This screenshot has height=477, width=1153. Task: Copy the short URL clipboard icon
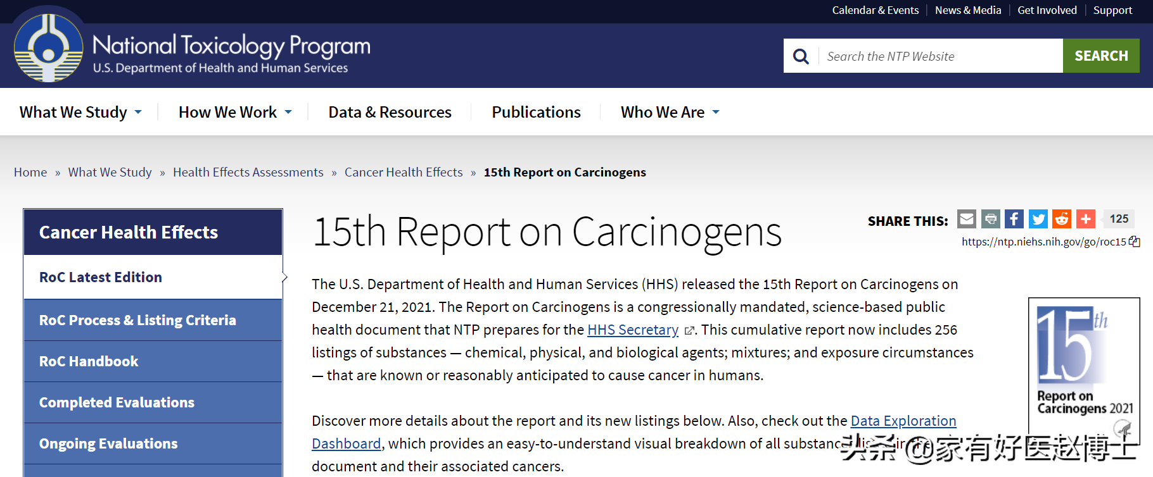(x=1135, y=242)
